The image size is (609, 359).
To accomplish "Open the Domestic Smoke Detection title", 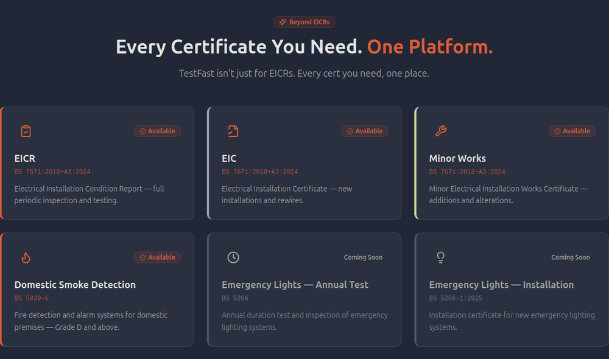I will coord(75,285).
